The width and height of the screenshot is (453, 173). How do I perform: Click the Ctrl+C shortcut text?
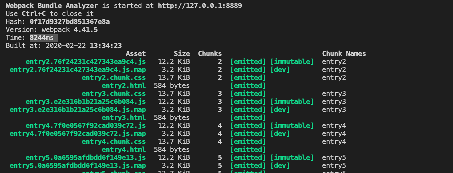point(34,14)
